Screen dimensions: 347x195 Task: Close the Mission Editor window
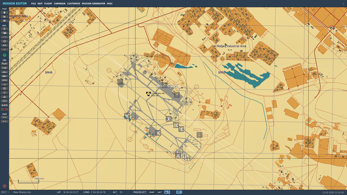pyautogui.click(x=344, y=4)
